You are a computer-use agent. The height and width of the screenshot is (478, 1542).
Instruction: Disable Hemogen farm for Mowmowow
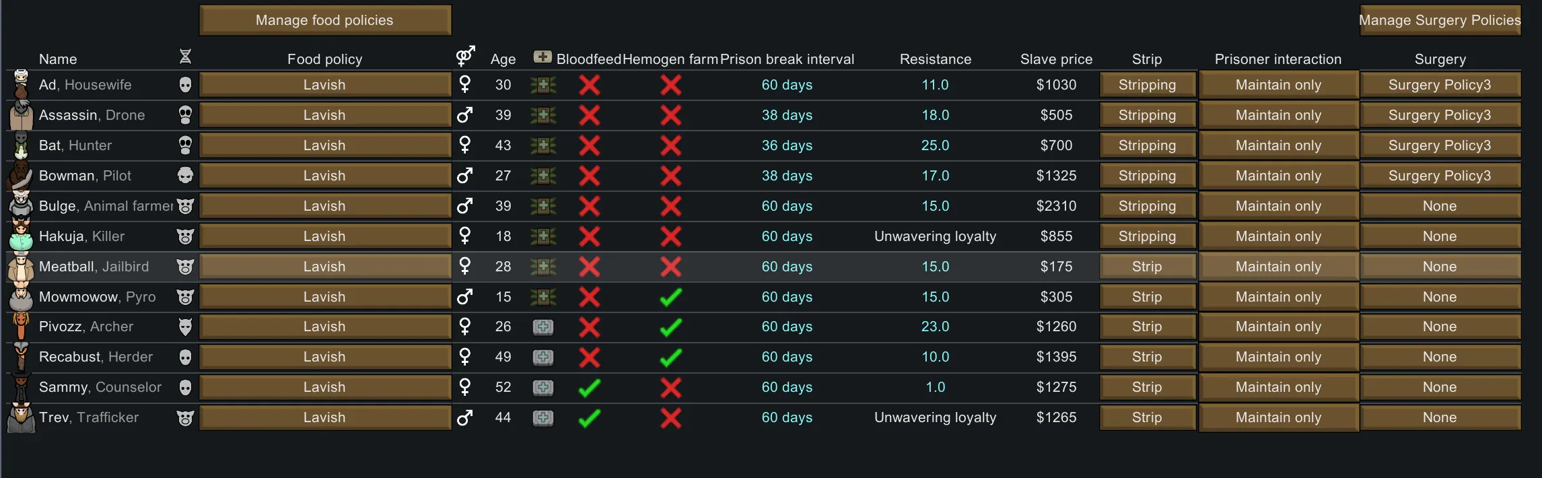point(671,297)
